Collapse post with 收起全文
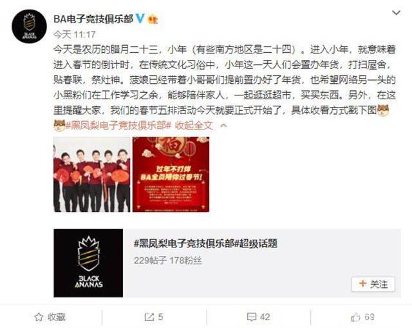The width and height of the screenshot is (412, 328). click(x=194, y=126)
